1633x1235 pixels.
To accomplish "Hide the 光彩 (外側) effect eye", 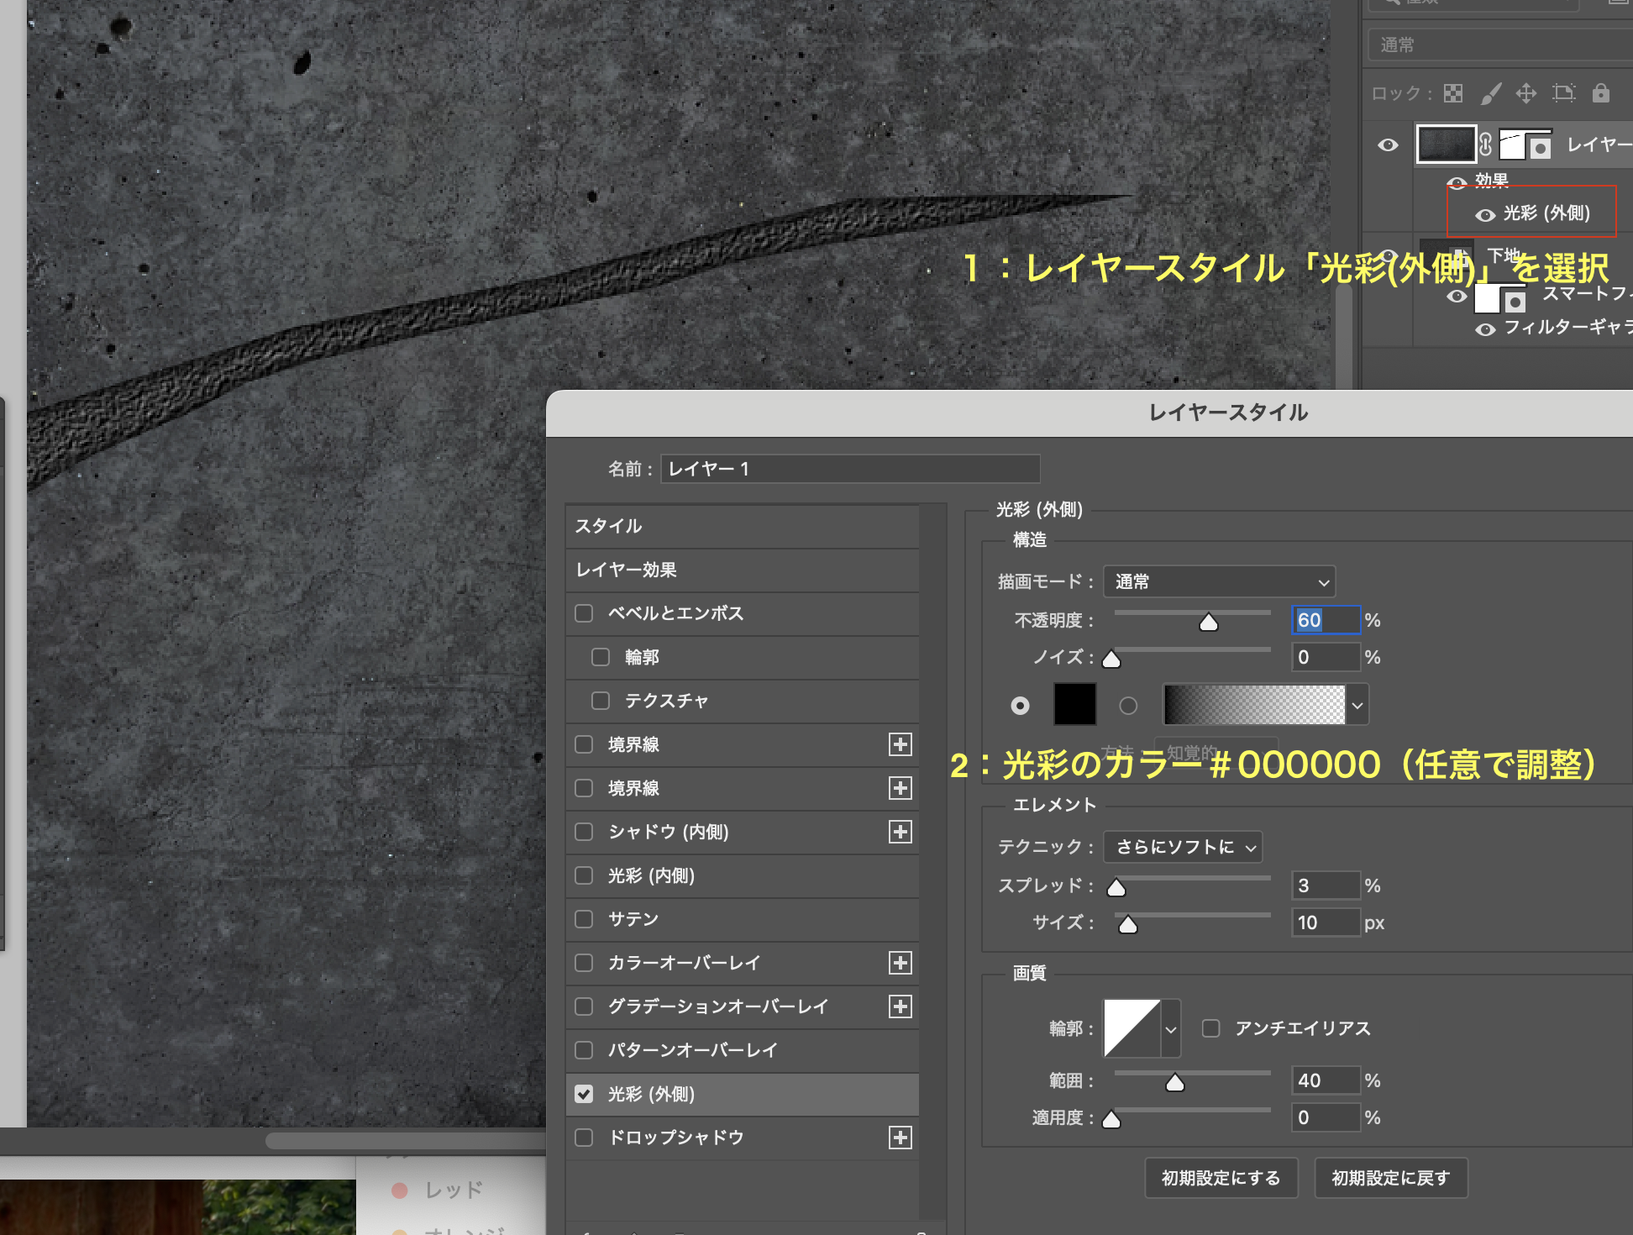I will (x=1485, y=215).
